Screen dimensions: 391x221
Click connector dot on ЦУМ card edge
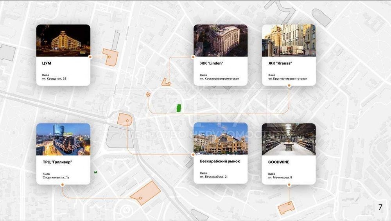tap(90, 57)
